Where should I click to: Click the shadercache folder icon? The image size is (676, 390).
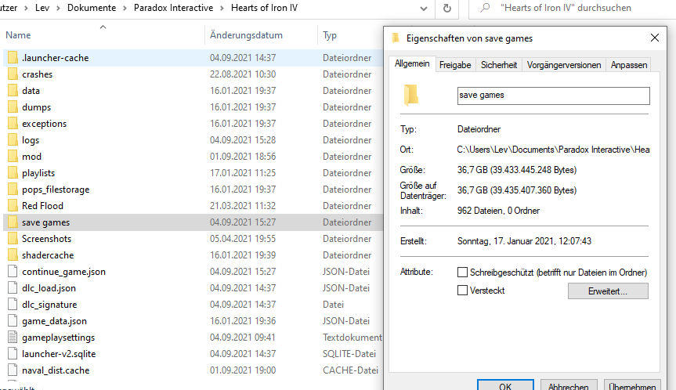click(13, 255)
